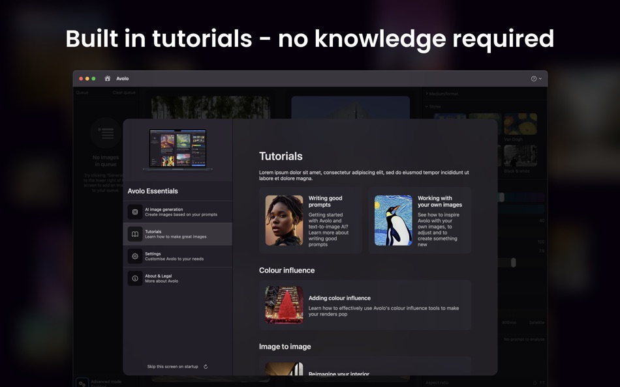Select the Black & white style thumbnail
Screen dimensions: 620x387
[x=520, y=156]
